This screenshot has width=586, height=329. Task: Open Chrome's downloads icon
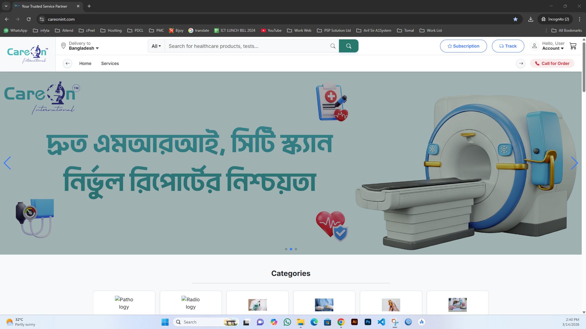(x=530, y=19)
